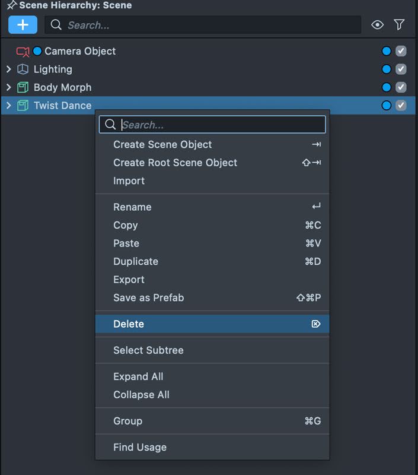The height and width of the screenshot is (475, 418).
Task: Click the blue plus add object button
Action: (23, 25)
